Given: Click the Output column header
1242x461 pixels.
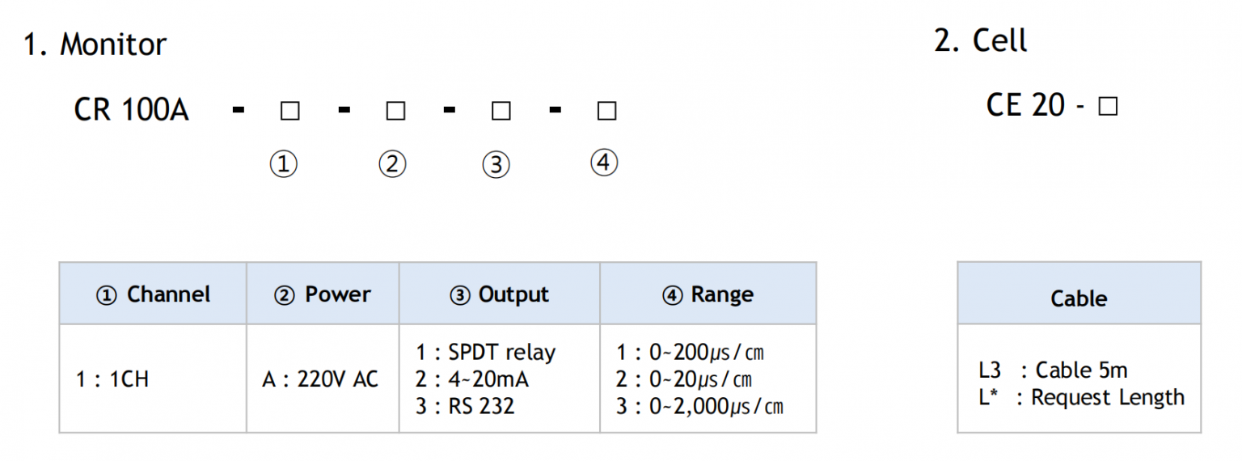Looking at the screenshot, I should [499, 295].
